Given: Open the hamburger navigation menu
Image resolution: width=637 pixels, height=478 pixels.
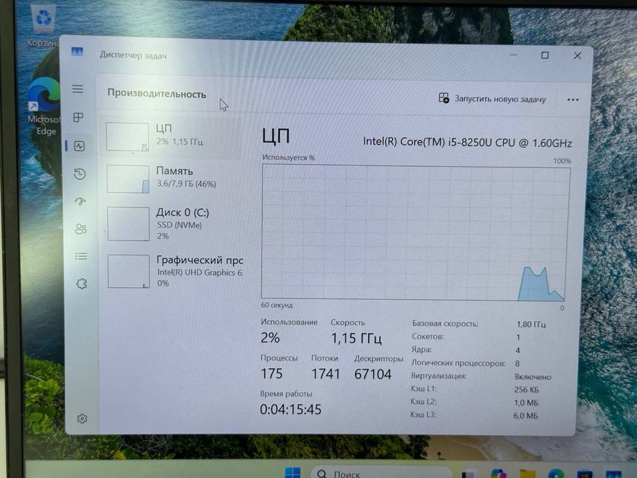Looking at the screenshot, I should 78,89.
